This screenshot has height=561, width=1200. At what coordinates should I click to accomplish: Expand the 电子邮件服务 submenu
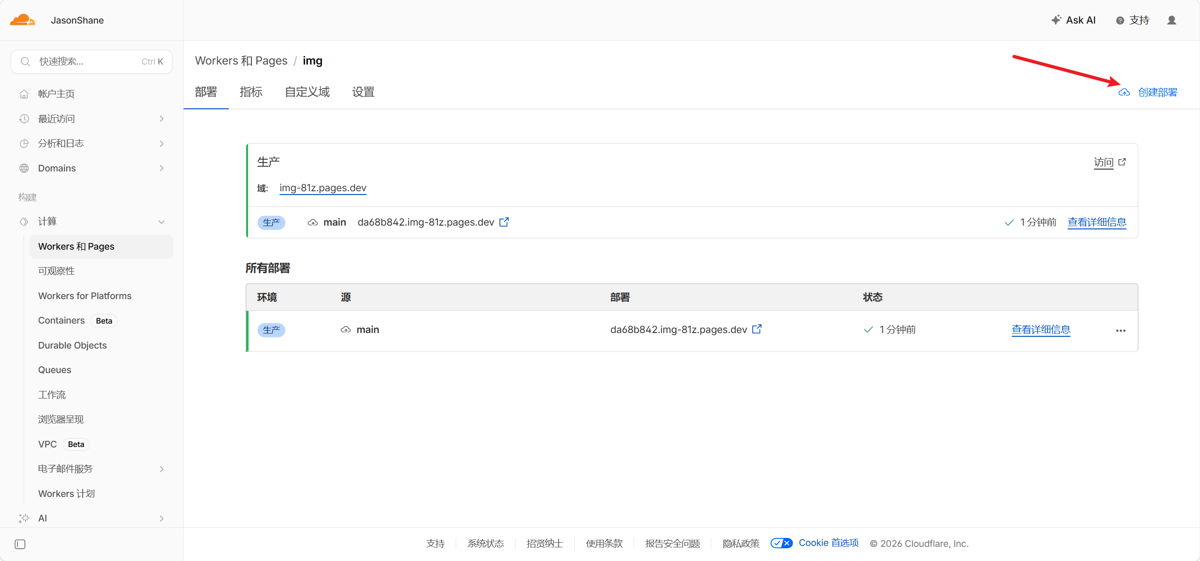pos(161,469)
